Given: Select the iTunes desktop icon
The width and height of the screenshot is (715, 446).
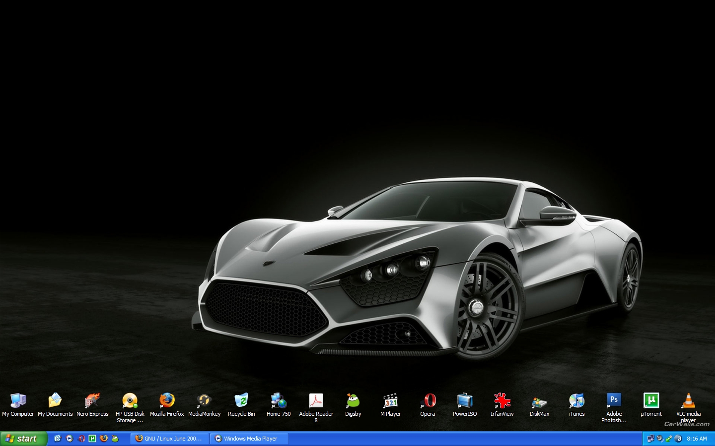Looking at the screenshot, I should (x=576, y=401).
